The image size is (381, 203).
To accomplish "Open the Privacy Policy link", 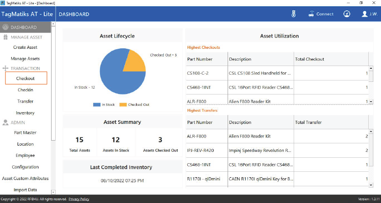I will 79,199.
